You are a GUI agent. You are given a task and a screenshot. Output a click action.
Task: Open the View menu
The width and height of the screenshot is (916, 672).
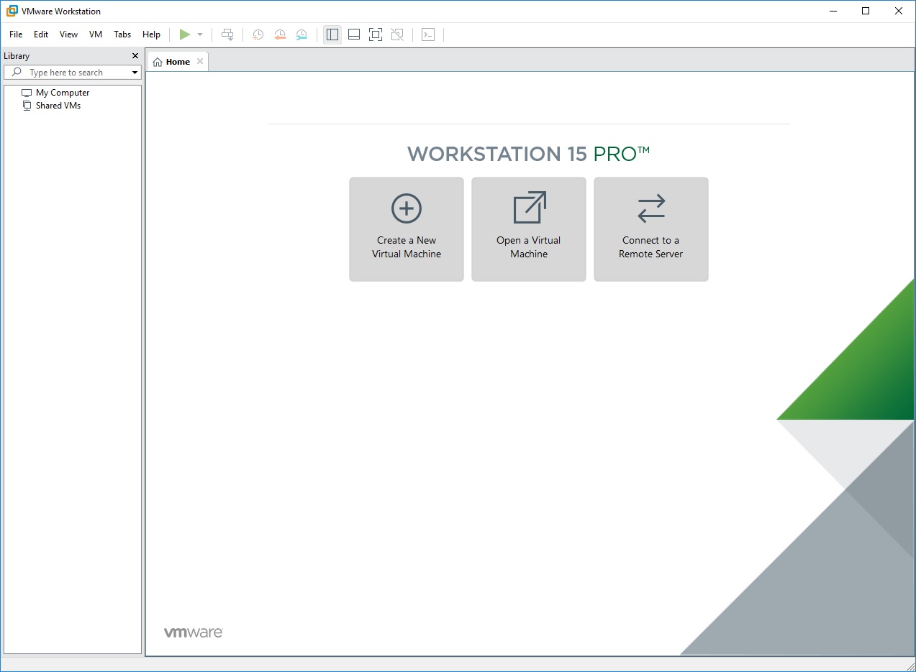pos(68,34)
